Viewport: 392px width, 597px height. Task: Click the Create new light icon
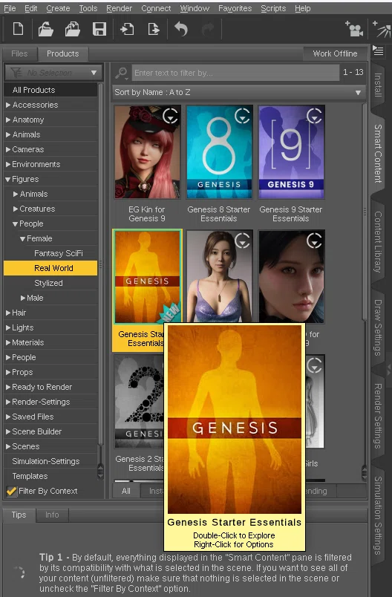tap(382, 29)
